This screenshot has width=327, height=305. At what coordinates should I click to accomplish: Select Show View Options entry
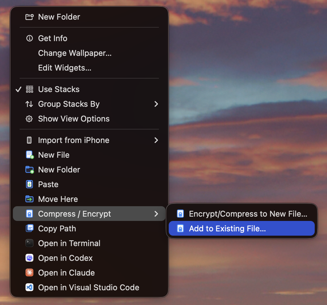click(89, 119)
